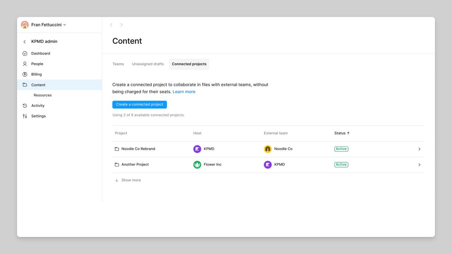The width and height of the screenshot is (452, 254).
Task: Click the Noodle Co yellow team icon
Action: click(x=268, y=149)
